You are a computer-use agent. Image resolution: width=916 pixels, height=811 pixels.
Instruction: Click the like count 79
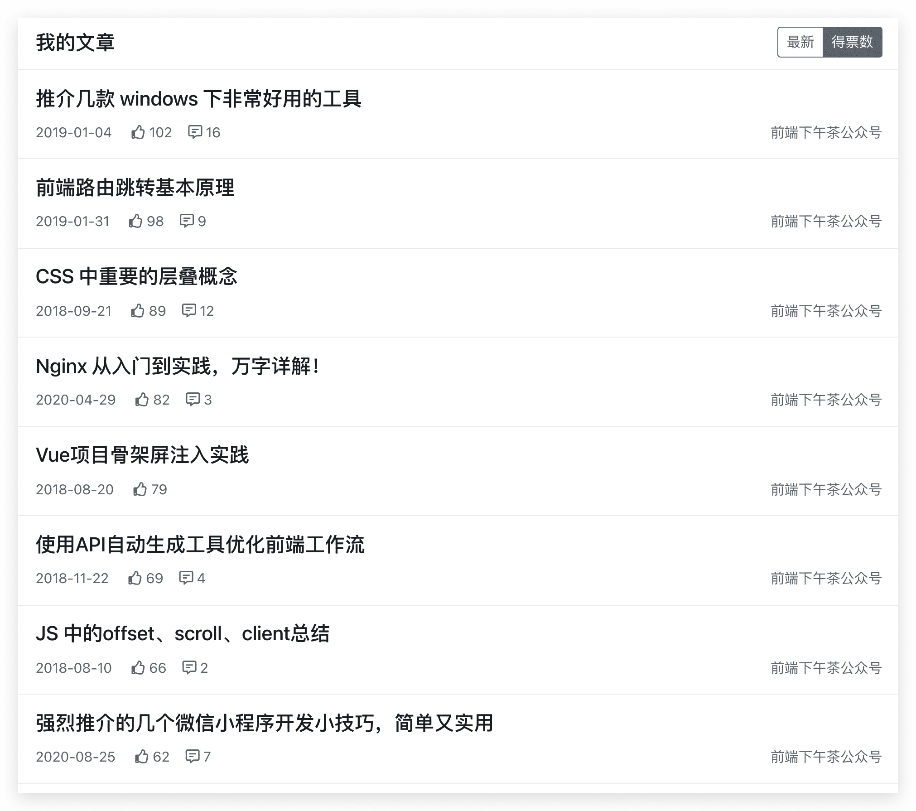159,489
